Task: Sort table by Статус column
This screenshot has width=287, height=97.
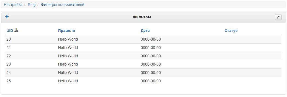Action: pyautogui.click(x=231, y=31)
